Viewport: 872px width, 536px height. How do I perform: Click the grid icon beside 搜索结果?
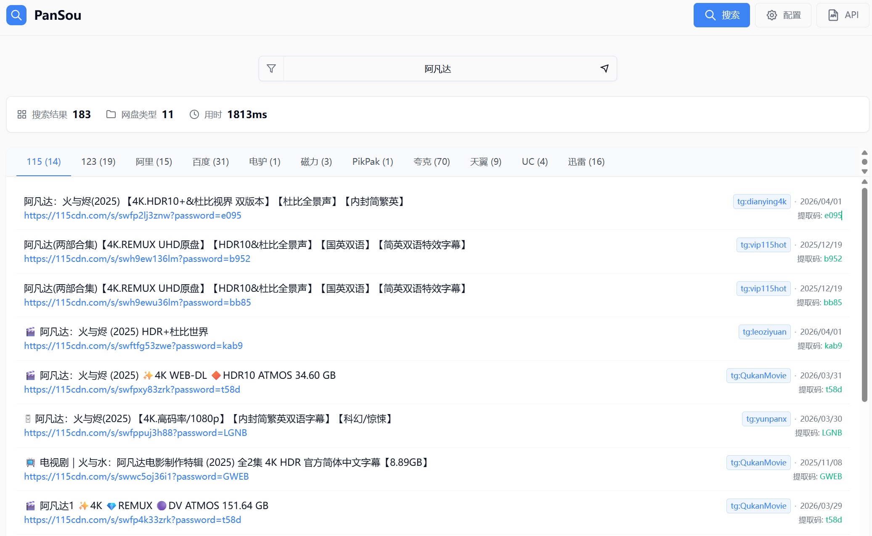tap(22, 114)
